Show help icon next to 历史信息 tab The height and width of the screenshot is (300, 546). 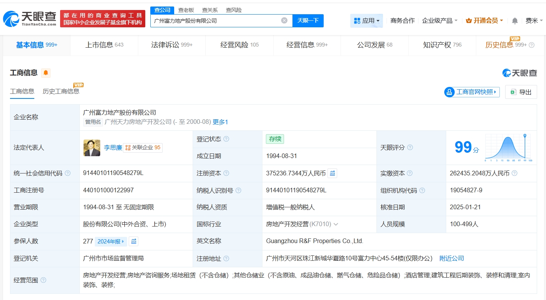[x=532, y=45]
